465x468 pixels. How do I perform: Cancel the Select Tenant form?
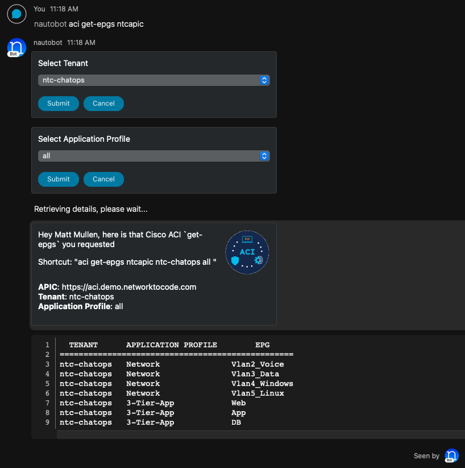click(103, 104)
